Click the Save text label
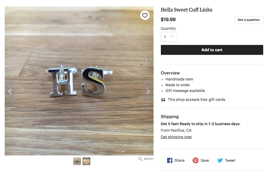Viewport: 270px width, 174px height. tap(205, 160)
